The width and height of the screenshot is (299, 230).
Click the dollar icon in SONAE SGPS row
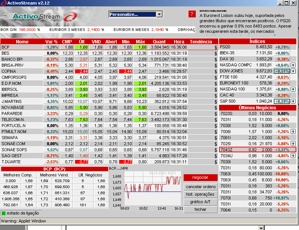216,150
